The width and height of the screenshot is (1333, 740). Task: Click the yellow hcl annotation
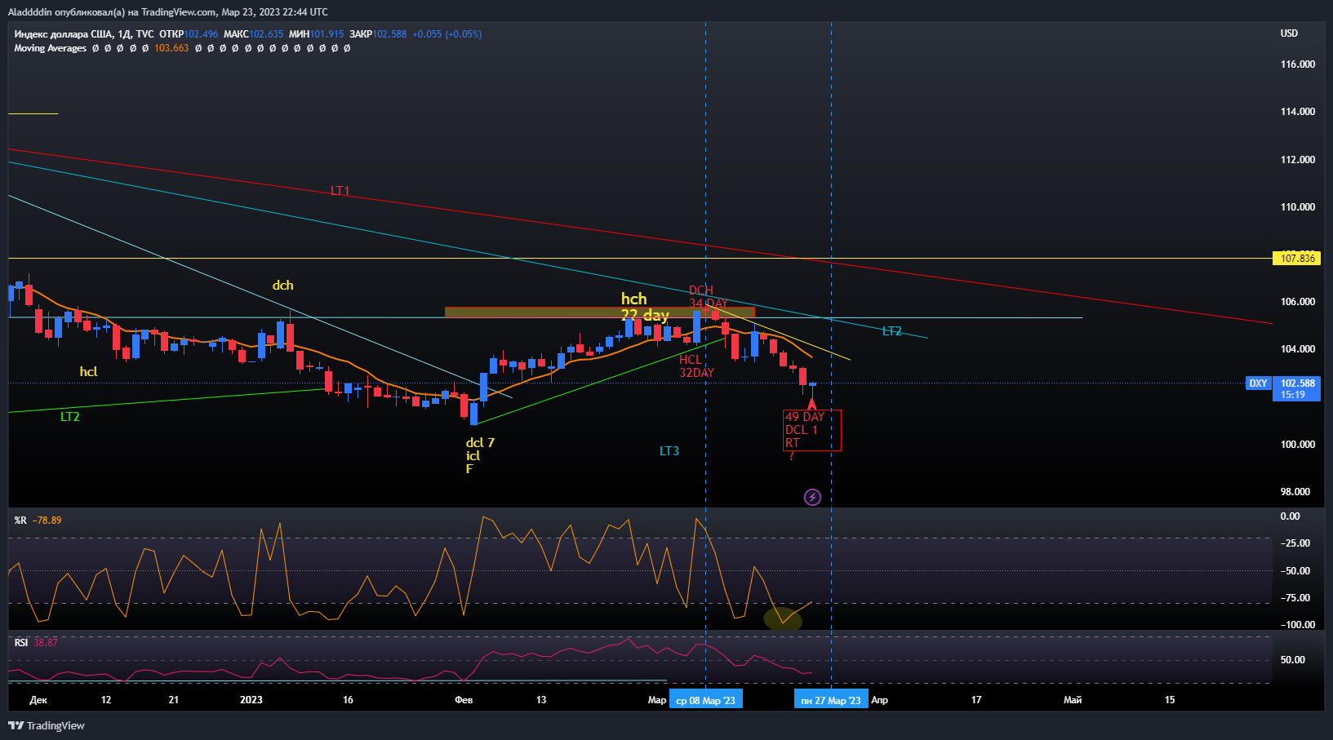click(x=88, y=372)
